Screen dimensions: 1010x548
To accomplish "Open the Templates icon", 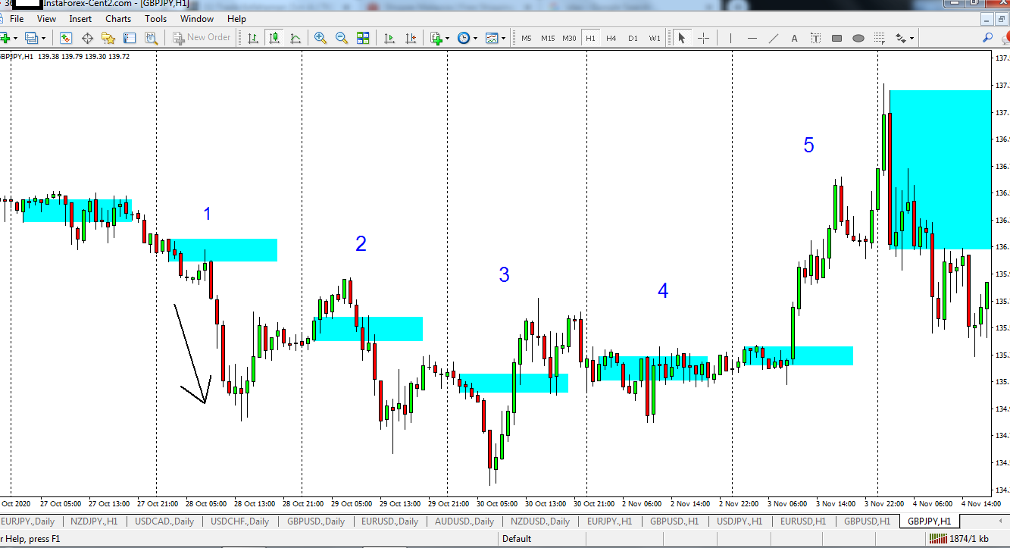I will pos(492,38).
